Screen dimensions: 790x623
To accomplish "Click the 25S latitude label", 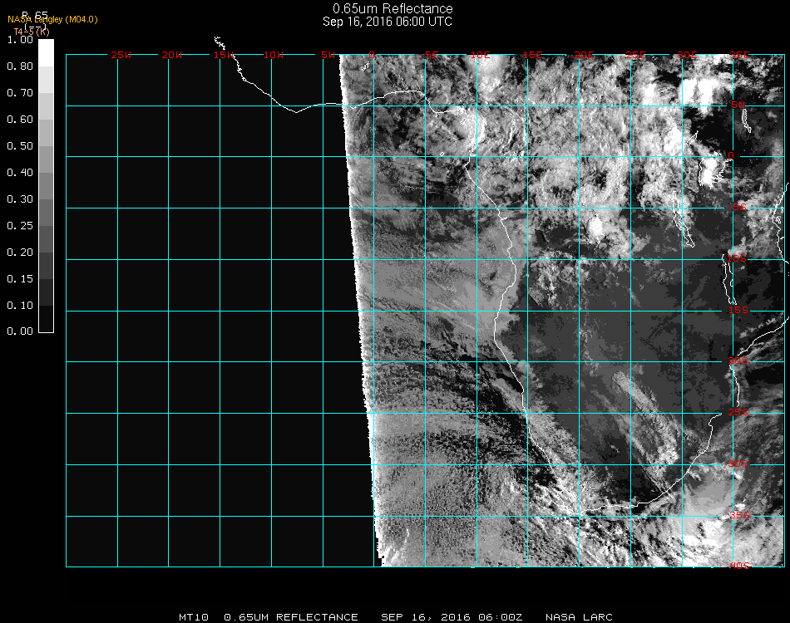I will coord(738,413).
